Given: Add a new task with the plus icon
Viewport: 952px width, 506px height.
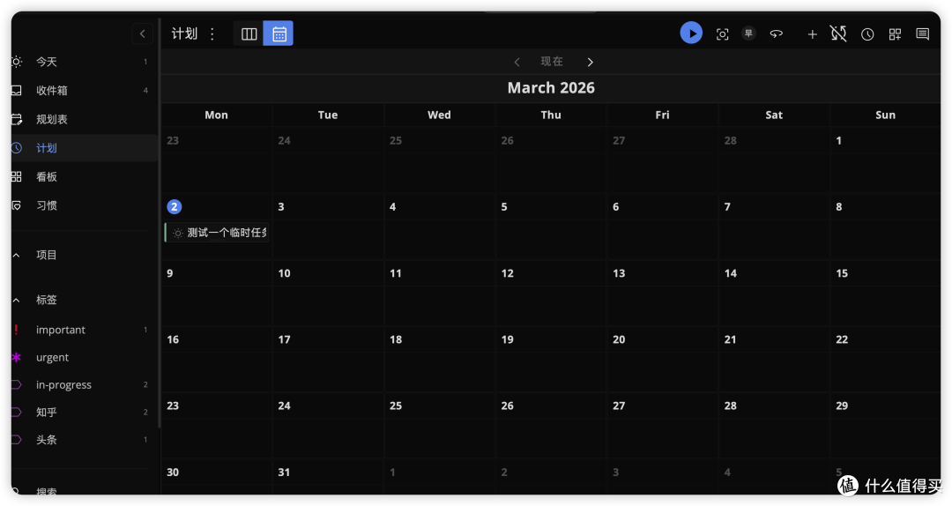Looking at the screenshot, I should [x=812, y=34].
